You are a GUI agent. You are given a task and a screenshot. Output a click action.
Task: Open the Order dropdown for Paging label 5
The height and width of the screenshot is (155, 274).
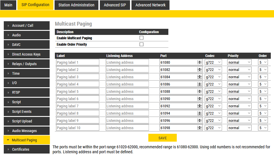pyautogui.click(x=263, y=92)
